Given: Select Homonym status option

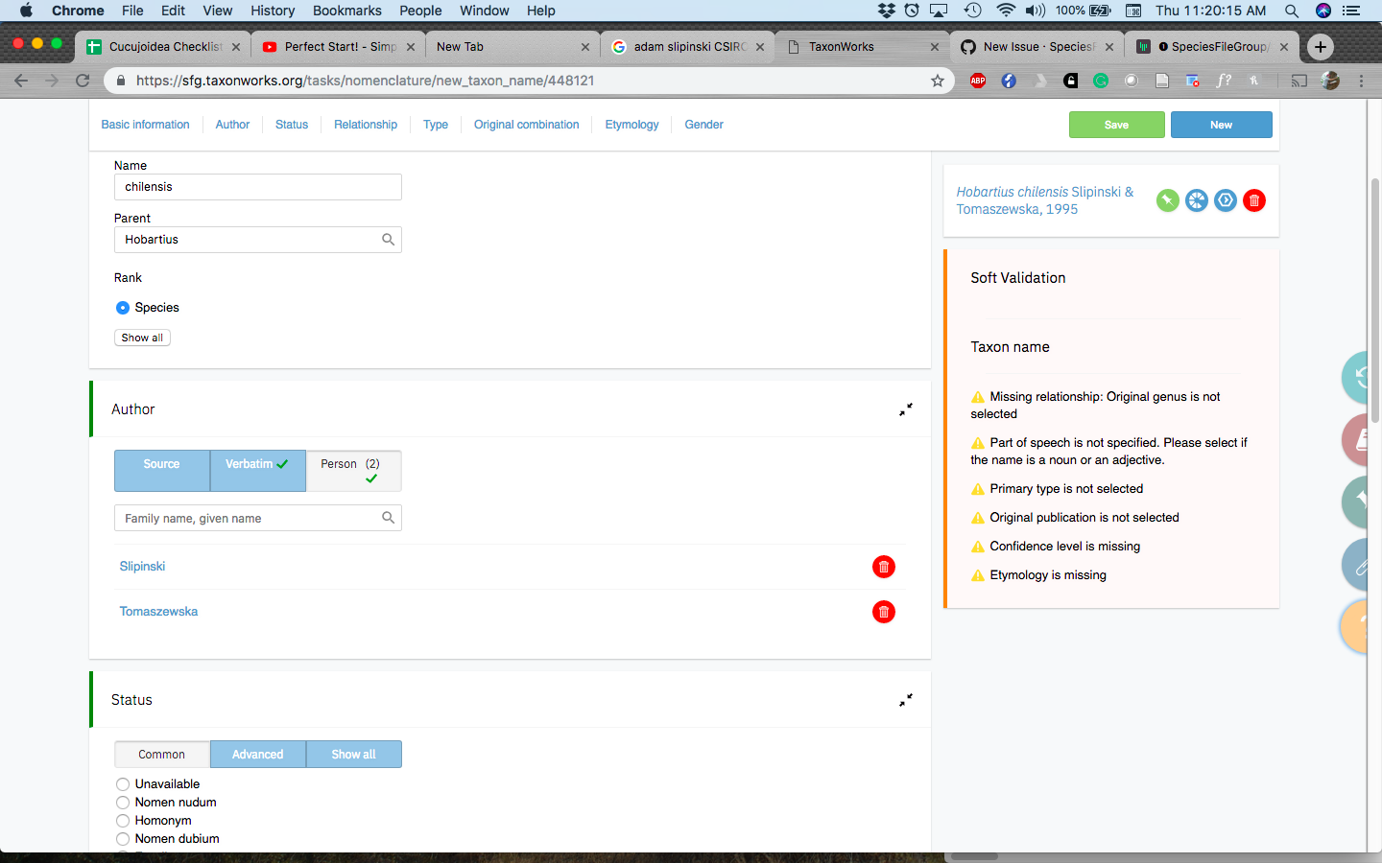Looking at the screenshot, I should point(123,821).
